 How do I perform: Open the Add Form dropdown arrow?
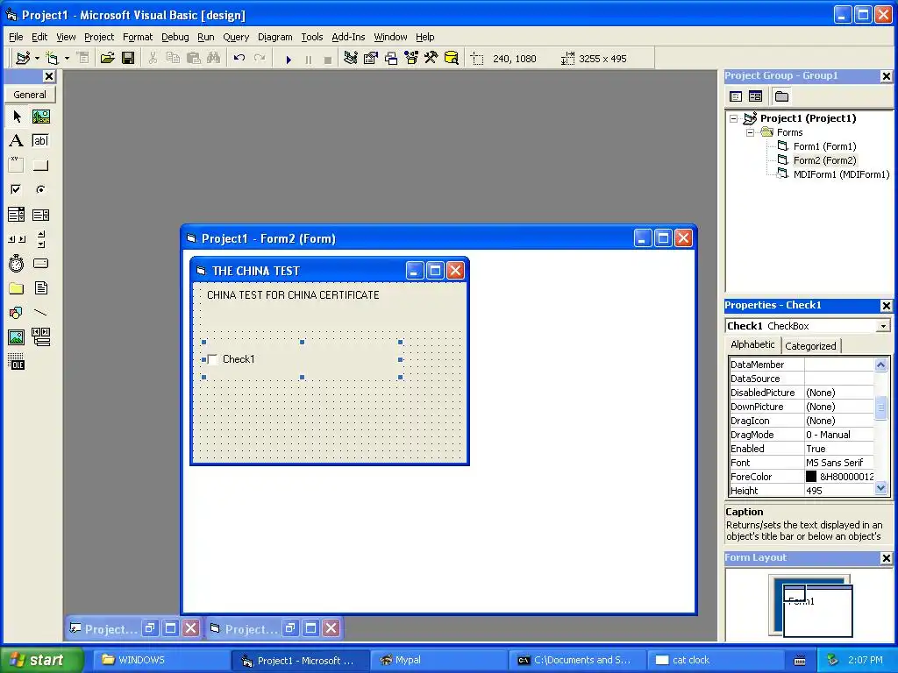pos(67,59)
